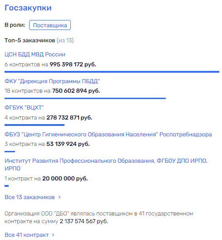
Task: Click the 2 137 574 567 руб. total sum
Action: [x=84, y=221]
